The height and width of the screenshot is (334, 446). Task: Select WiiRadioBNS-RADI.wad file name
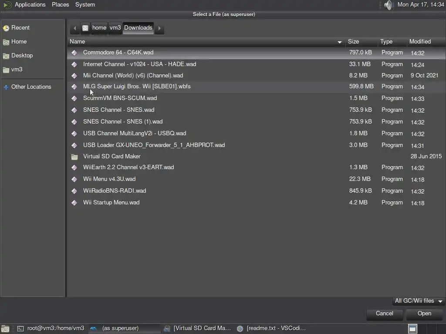(x=115, y=191)
